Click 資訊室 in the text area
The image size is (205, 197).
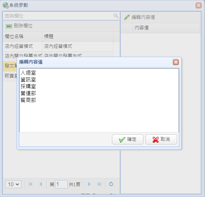tap(28, 80)
